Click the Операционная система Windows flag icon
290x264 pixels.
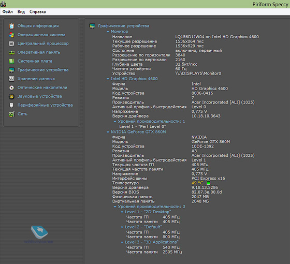pyautogui.click(x=11, y=35)
